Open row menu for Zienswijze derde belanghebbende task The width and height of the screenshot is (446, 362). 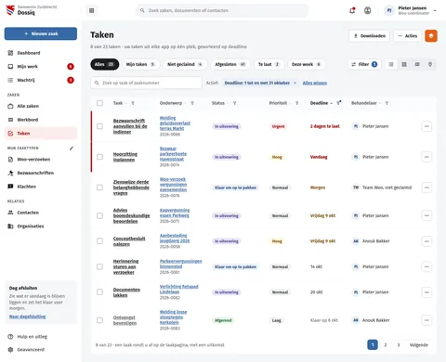click(x=426, y=187)
